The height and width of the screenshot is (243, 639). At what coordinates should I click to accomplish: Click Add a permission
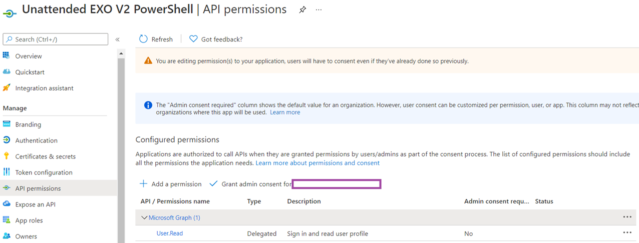171,184
